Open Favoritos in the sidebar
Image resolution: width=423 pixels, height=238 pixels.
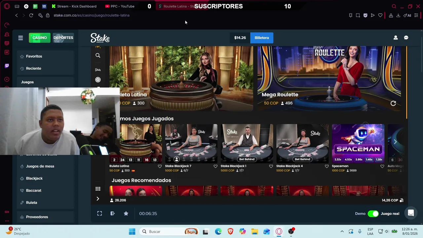click(x=46, y=56)
